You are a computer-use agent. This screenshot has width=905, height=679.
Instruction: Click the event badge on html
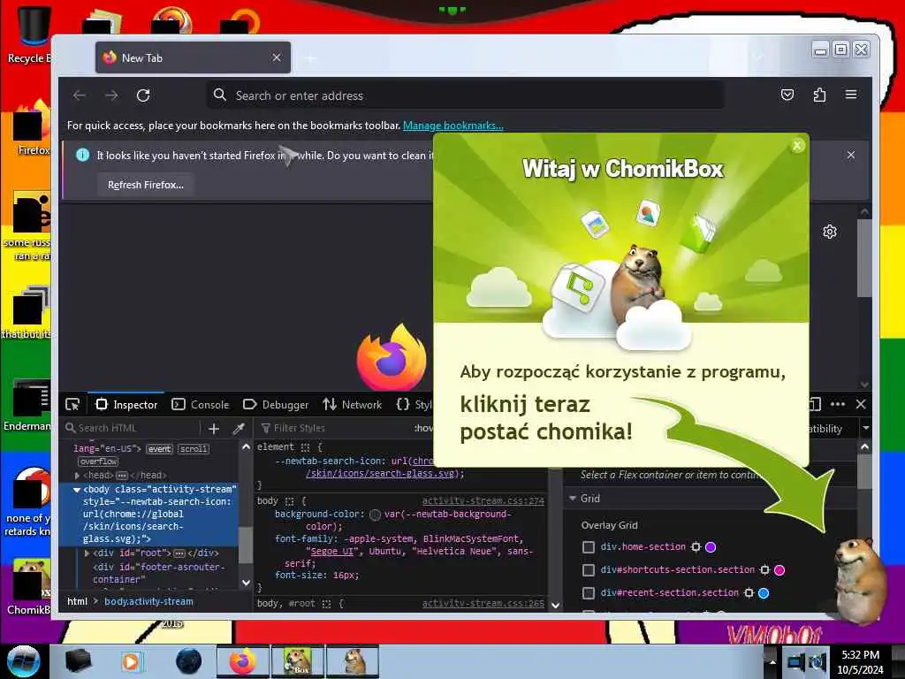[x=159, y=449]
